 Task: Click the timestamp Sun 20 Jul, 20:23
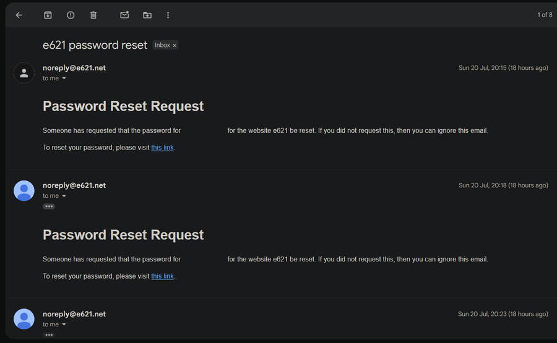(503, 314)
